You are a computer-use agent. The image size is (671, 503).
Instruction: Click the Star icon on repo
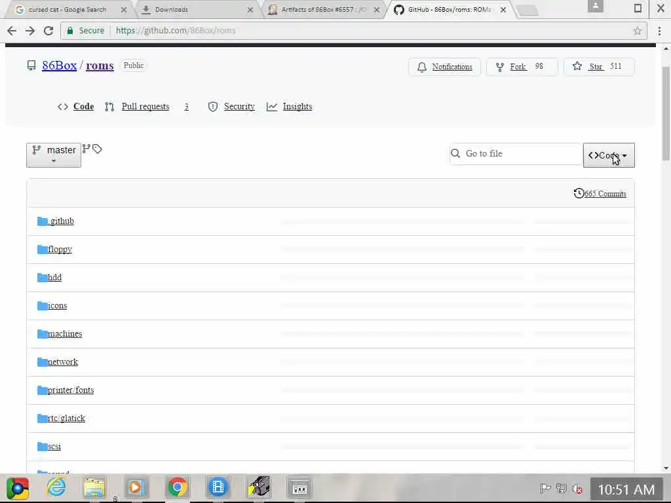coord(577,66)
